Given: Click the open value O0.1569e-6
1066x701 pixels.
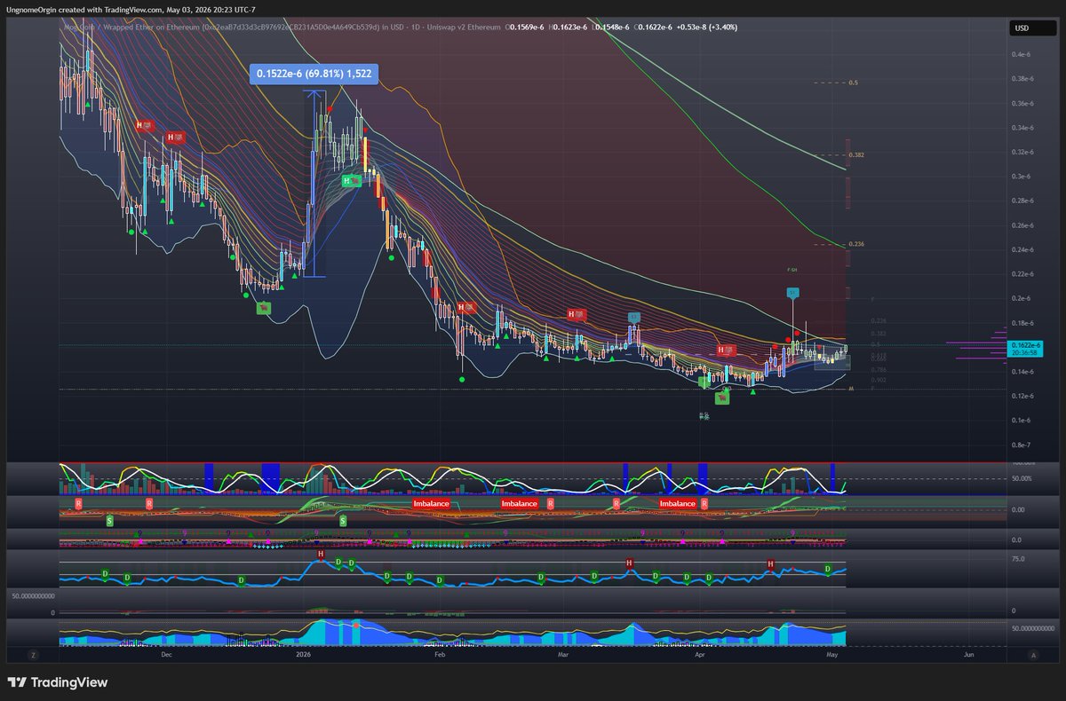Looking at the screenshot, I should click(x=524, y=28).
